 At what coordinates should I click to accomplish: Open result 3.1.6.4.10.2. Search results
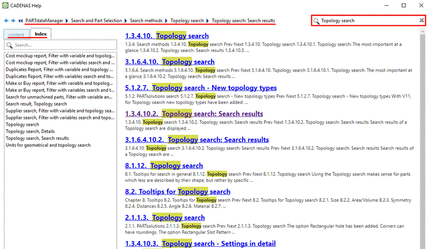point(197,139)
